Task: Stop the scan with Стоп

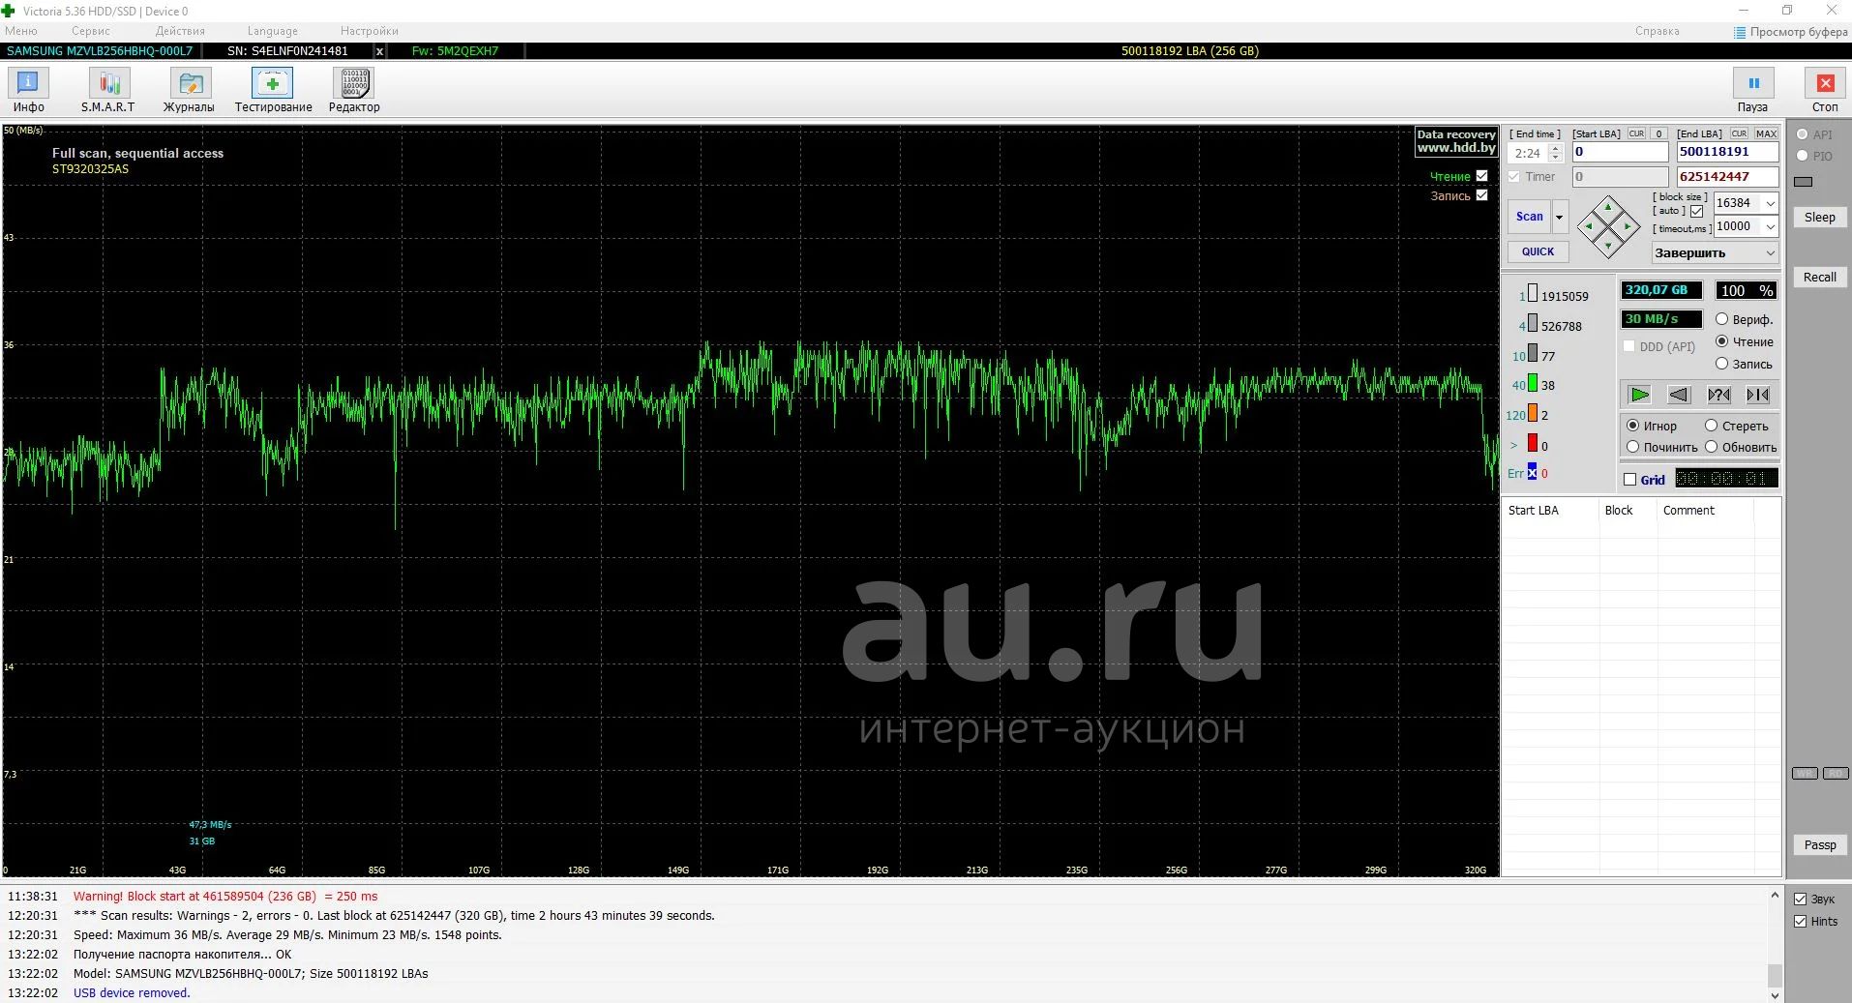Action: (1825, 91)
